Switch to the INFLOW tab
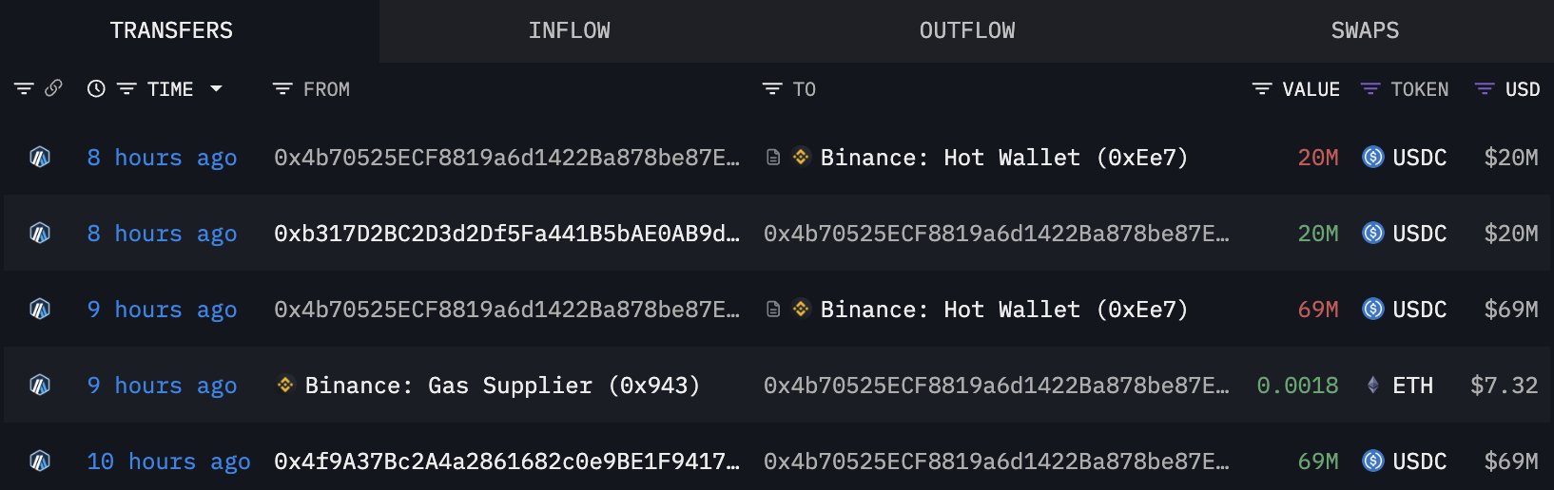The width and height of the screenshot is (1554, 490). tap(569, 30)
